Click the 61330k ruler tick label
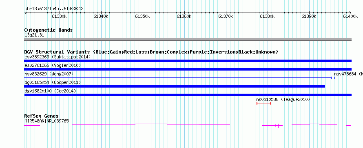 pyautogui.click(x=59, y=16)
